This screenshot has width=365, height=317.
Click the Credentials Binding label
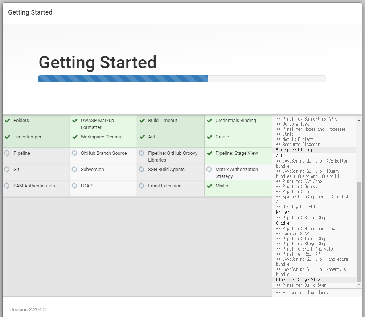pos(236,121)
